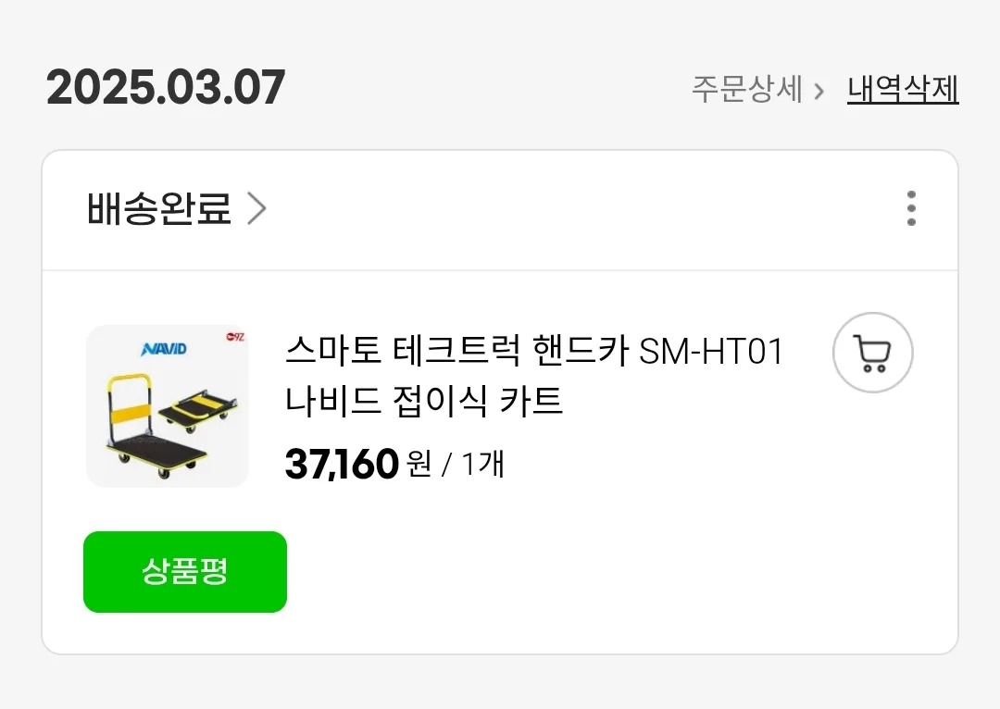1000x709 pixels.
Task: Write a review with 상품평 button
Action: 185,572
